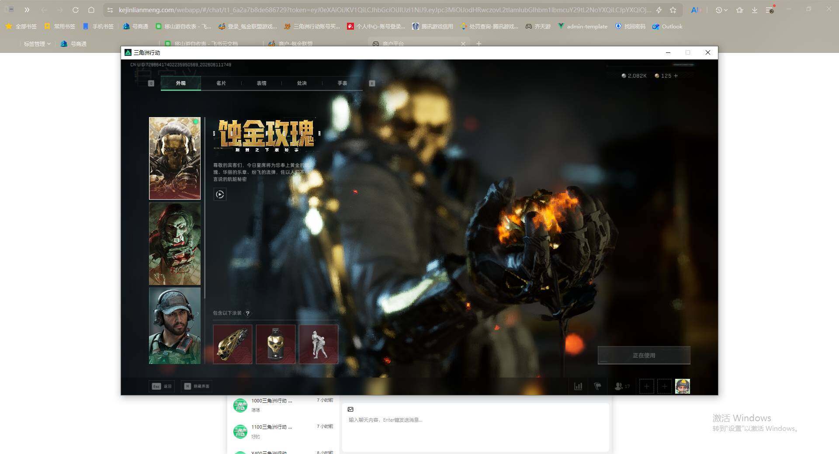View the gold skull grenade canister item

275,344
